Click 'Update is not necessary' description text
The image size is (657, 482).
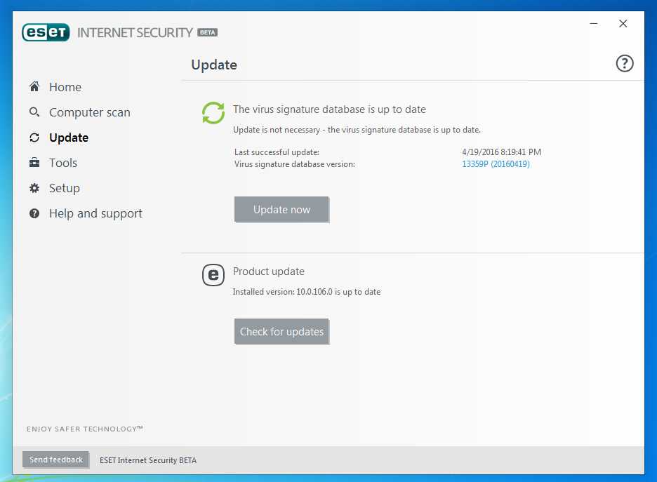click(x=357, y=130)
